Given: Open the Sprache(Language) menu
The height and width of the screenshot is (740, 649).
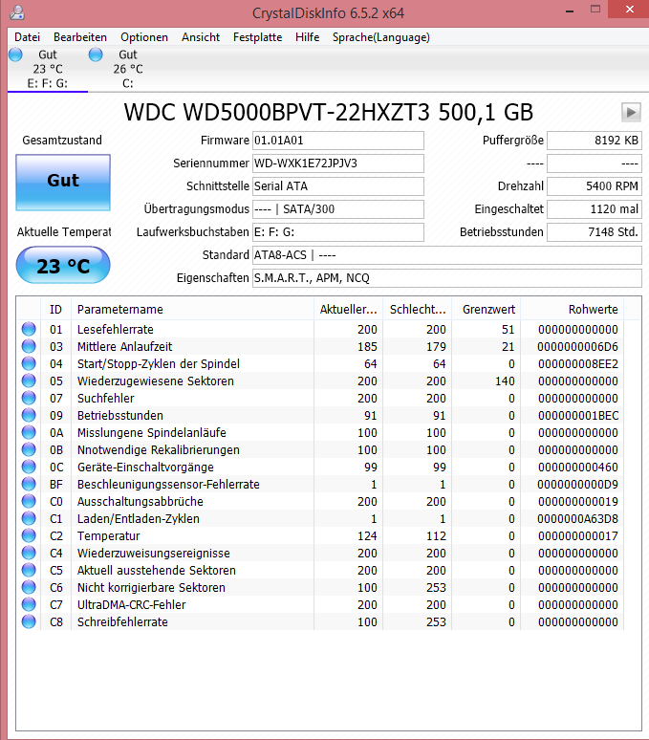Looking at the screenshot, I should click(381, 37).
